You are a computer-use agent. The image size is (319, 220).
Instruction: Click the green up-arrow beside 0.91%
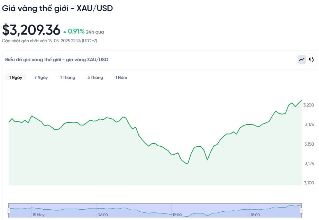[65, 32]
